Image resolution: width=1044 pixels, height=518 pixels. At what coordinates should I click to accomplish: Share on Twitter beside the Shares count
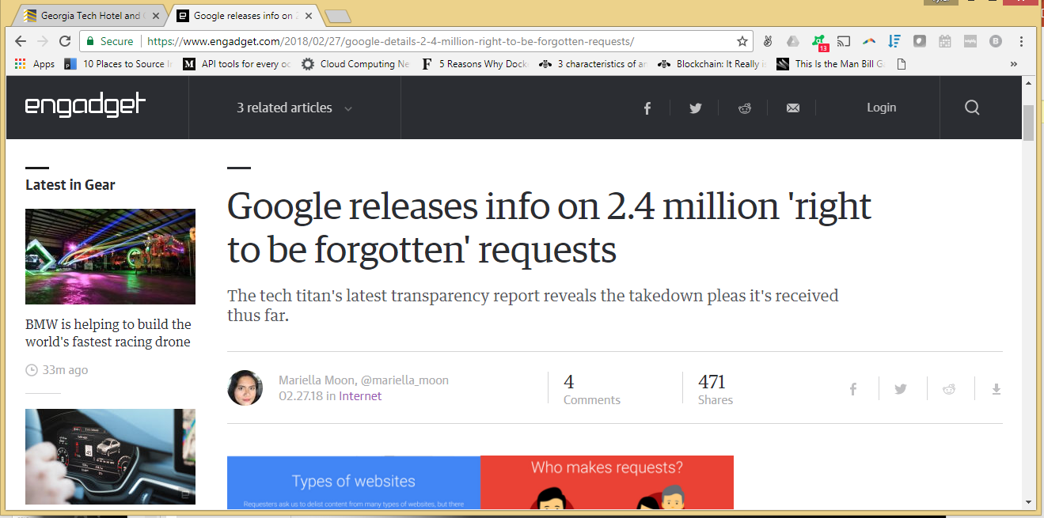coord(901,389)
